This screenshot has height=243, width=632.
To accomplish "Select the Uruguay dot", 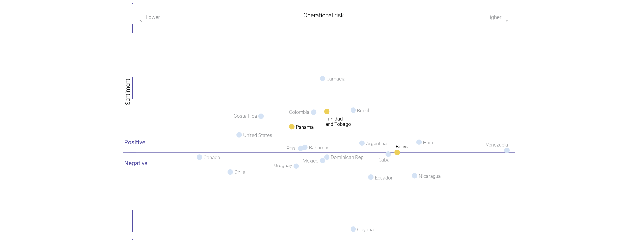I will (296, 166).
